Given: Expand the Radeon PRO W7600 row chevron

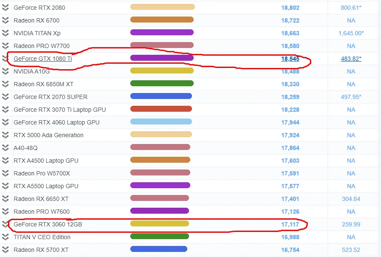Looking at the screenshot, I should [6, 212].
